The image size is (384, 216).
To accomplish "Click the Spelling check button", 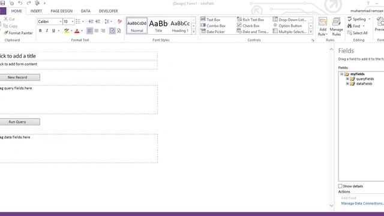I will point(357,19).
